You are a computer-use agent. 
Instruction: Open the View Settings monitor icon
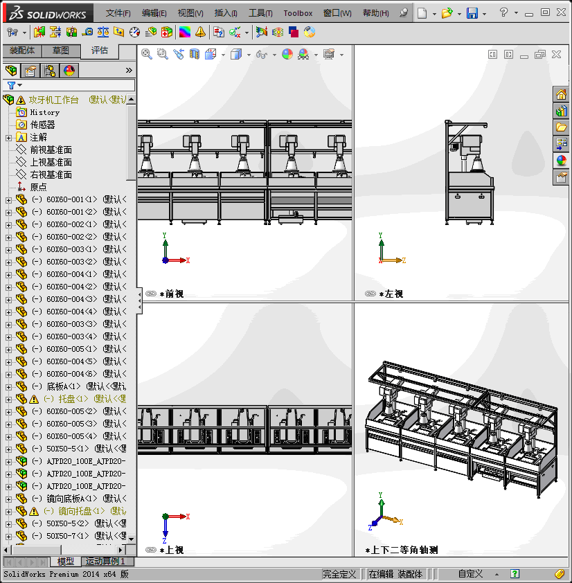point(329,54)
